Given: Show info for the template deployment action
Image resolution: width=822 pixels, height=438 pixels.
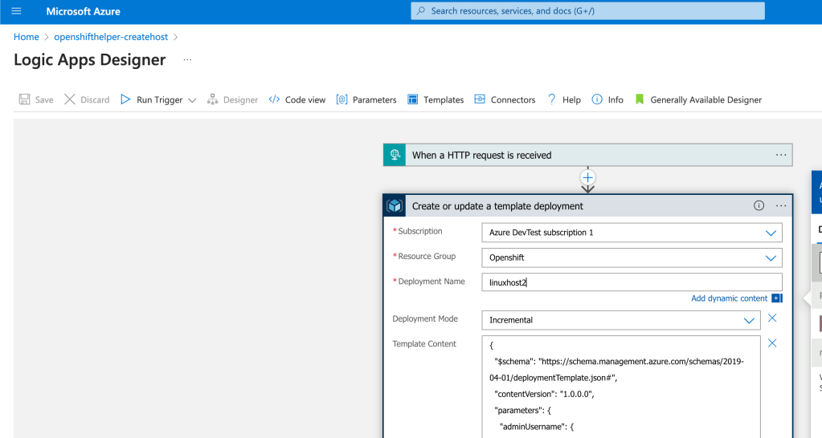Looking at the screenshot, I should coord(759,205).
